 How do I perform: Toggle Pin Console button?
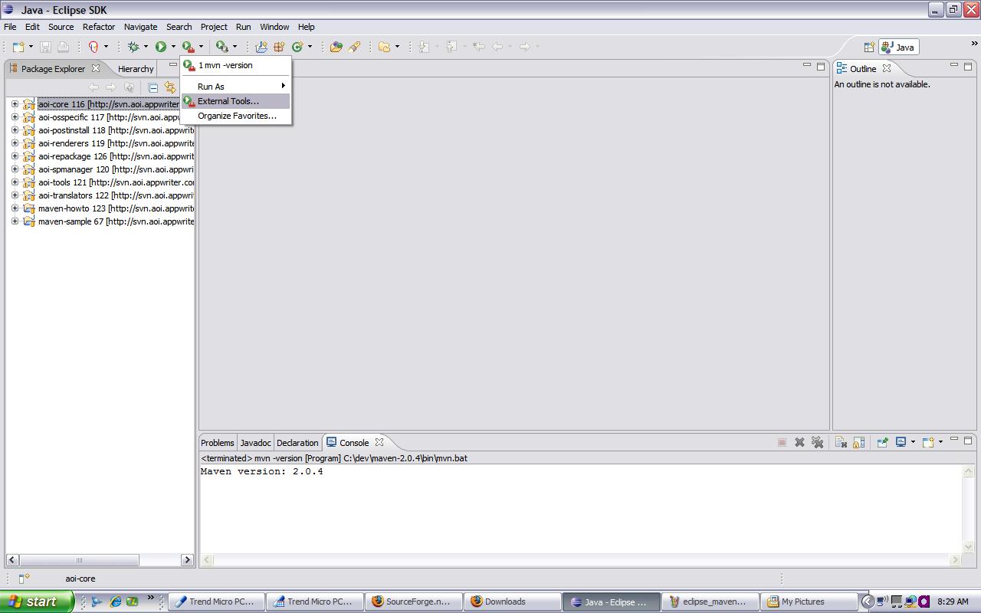coord(882,442)
